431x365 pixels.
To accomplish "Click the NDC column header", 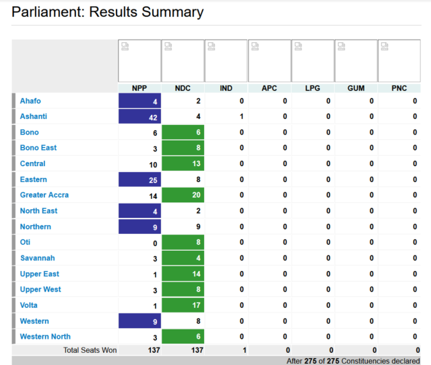I will click(183, 88).
